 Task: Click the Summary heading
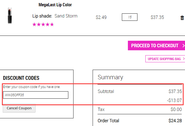click(110, 77)
